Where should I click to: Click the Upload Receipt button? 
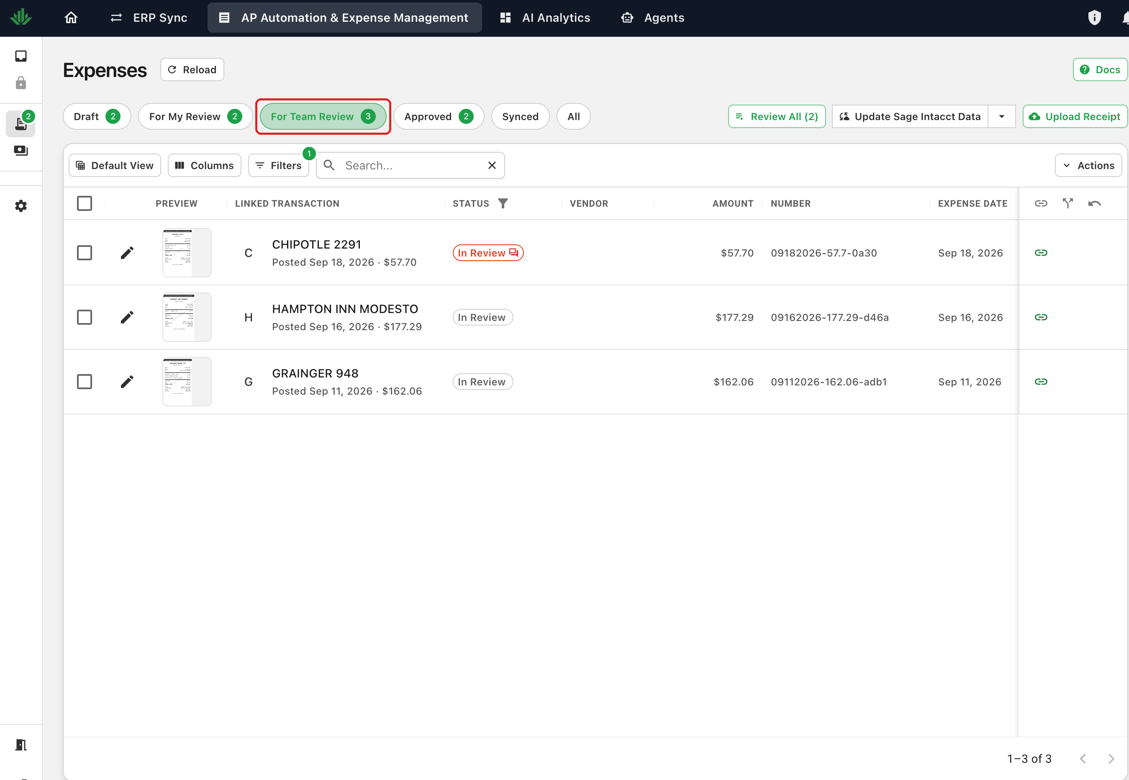(1075, 117)
